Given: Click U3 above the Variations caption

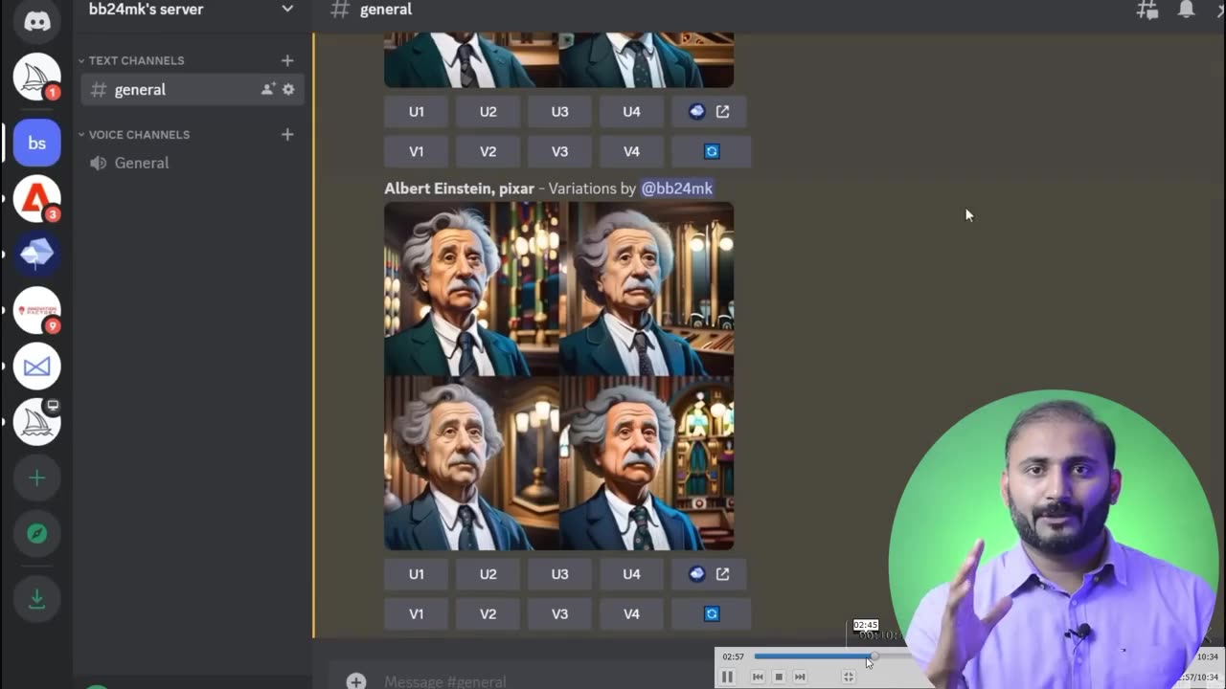Looking at the screenshot, I should coord(560,112).
